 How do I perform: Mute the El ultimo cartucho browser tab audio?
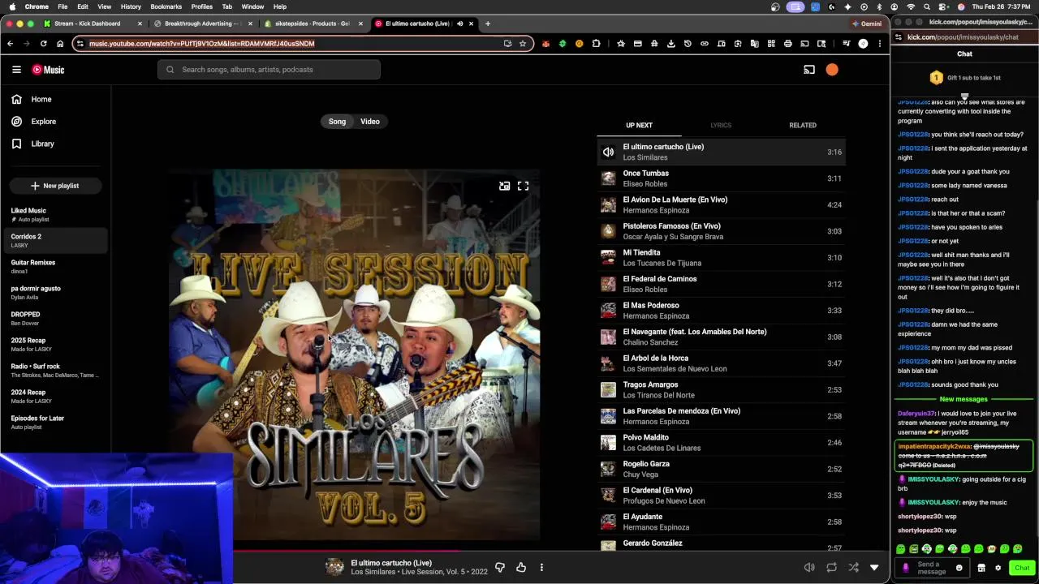[x=460, y=24]
